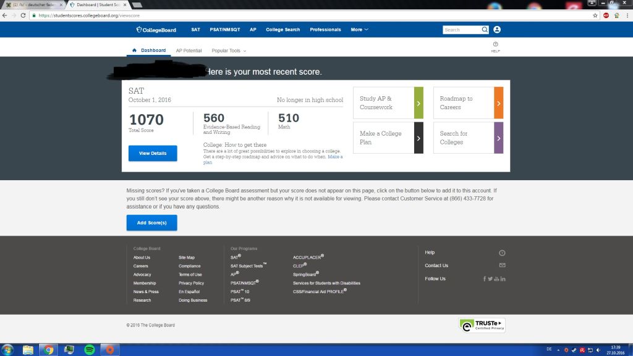Expand the Popular Tools dropdown

click(229, 51)
